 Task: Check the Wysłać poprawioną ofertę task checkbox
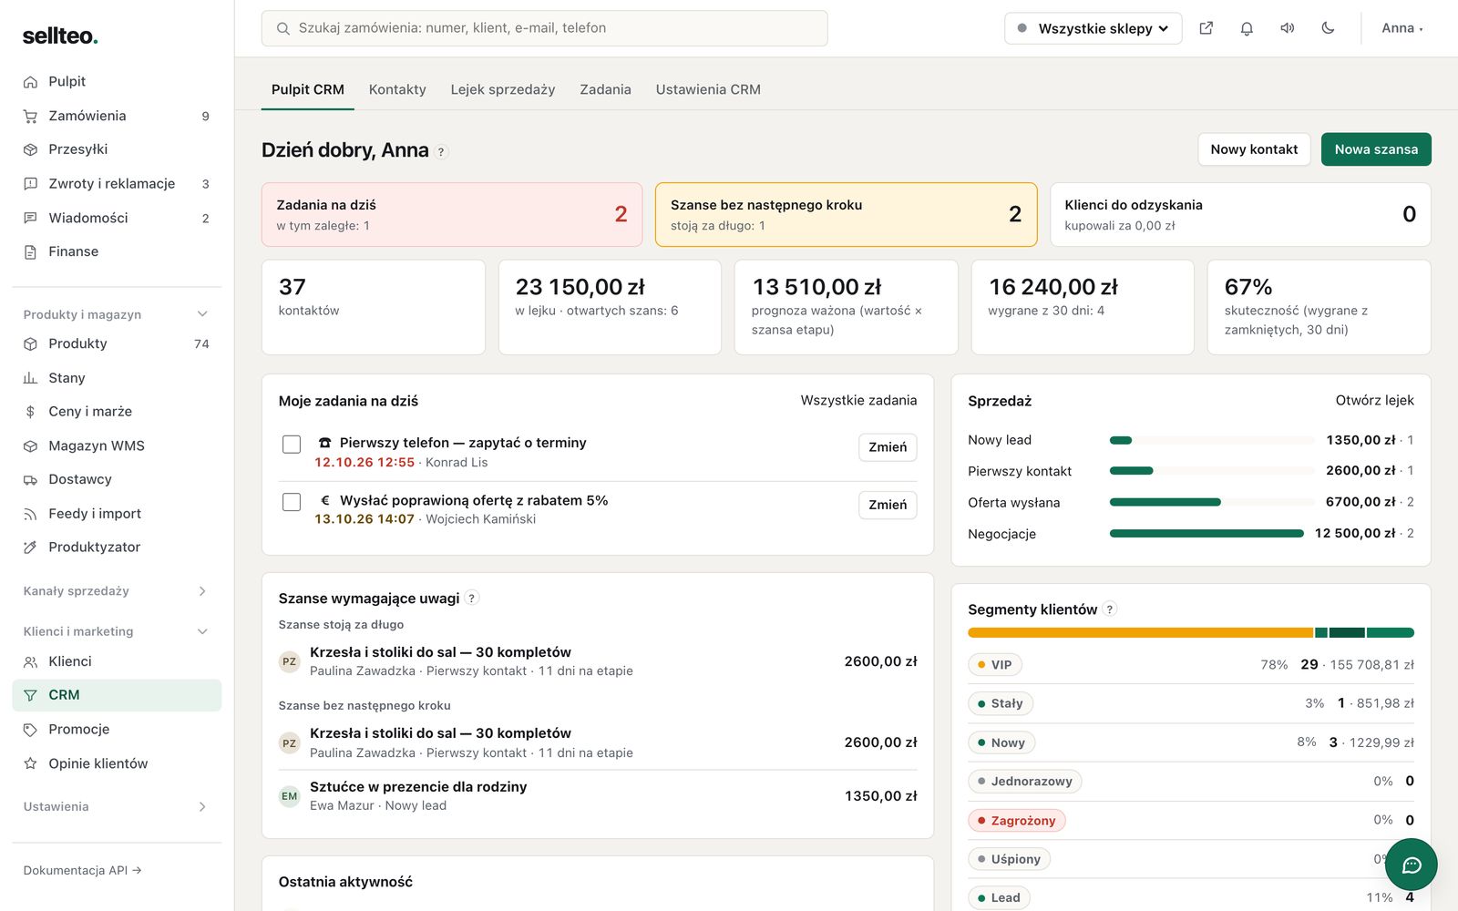(x=292, y=502)
